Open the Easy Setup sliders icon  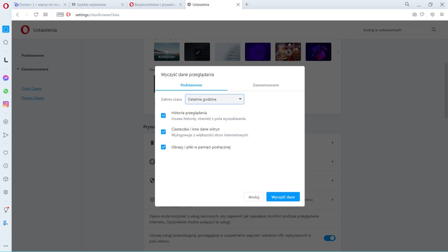(442, 15)
